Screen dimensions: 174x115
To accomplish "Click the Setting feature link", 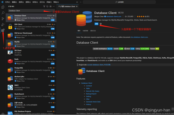I will tap(88, 97).
